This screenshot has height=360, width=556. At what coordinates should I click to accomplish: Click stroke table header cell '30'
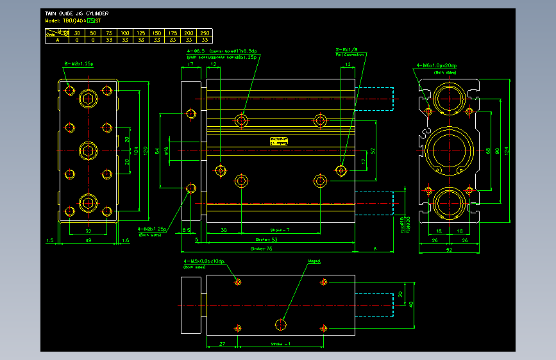[77, 33]
